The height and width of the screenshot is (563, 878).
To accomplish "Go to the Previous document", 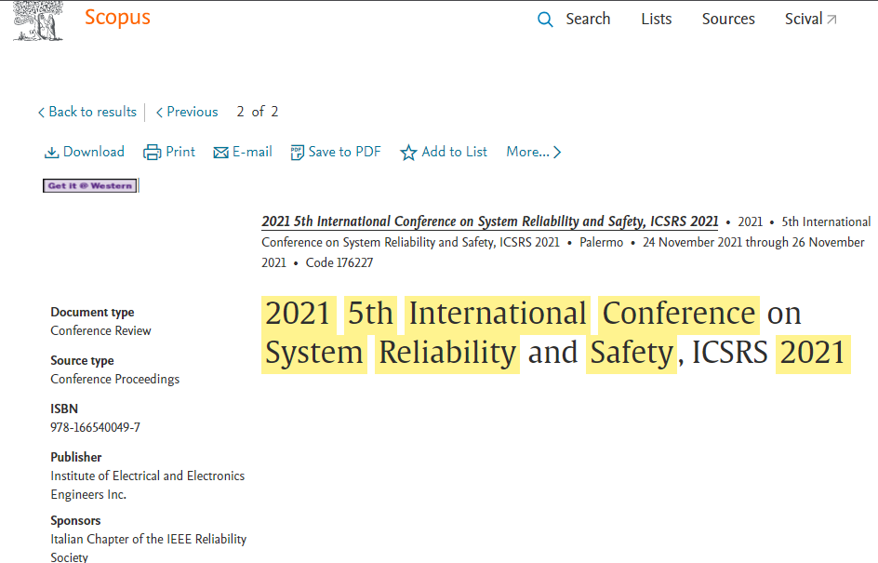I will (x=192, y=112).
